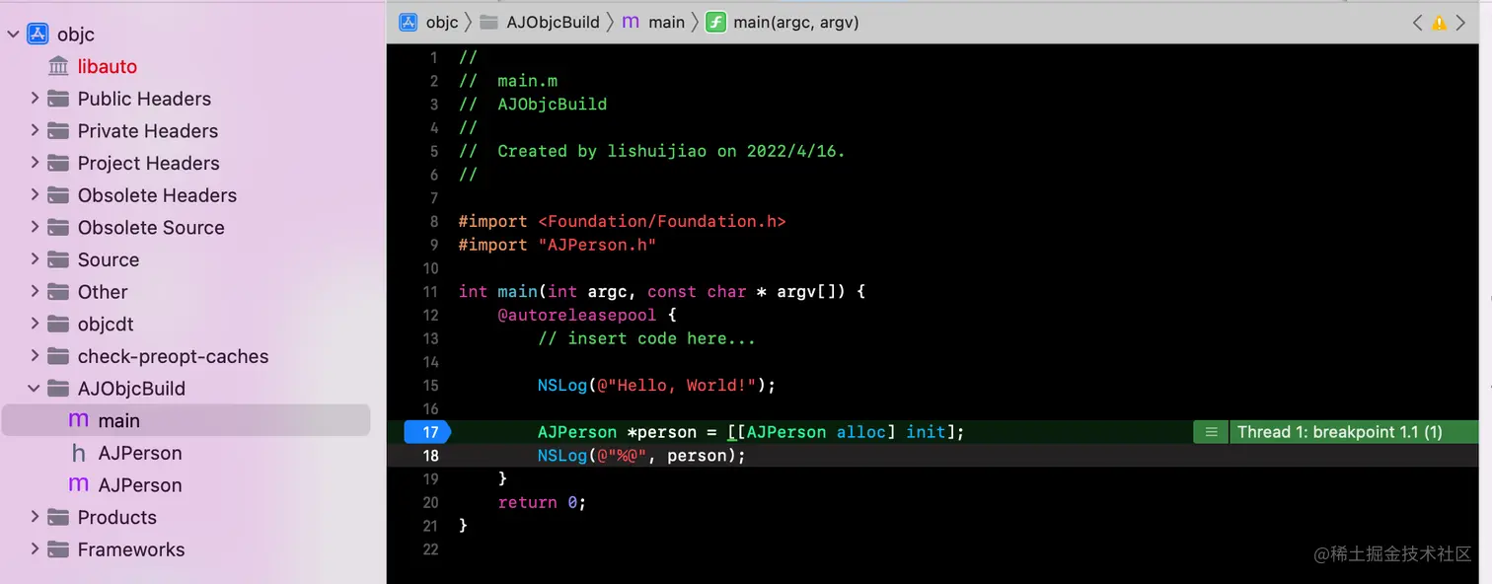Viewport: 1492px width, 584px height.
Task: Expand the Private Headers folder chevron
Action: 35,130
